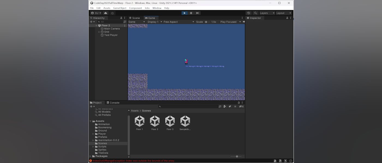This screenshot has height=163, width=382.
Task: Open the Jobs menu
Action: 147,8
